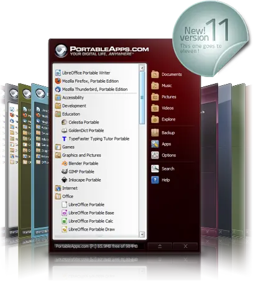Open the Documents menu label

coord(172,75)
